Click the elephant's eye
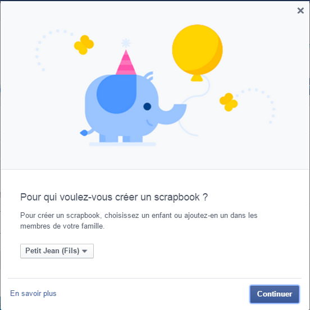The width and height of the screenshot is (310, 310). [147, 106]
